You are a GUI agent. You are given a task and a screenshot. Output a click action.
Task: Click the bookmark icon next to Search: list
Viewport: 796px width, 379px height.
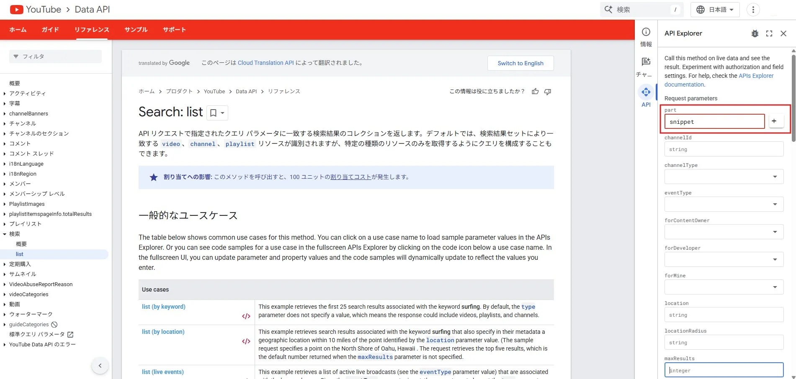pos(213,113)
